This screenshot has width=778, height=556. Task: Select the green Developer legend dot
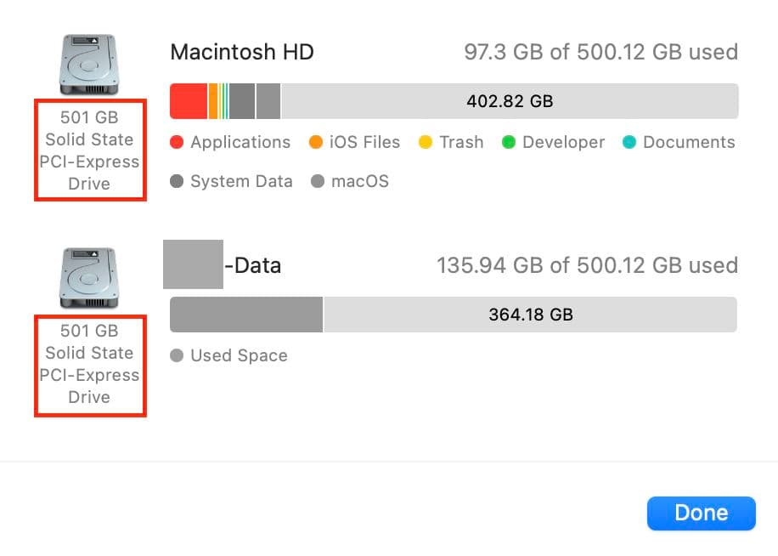tap(510, 143)
